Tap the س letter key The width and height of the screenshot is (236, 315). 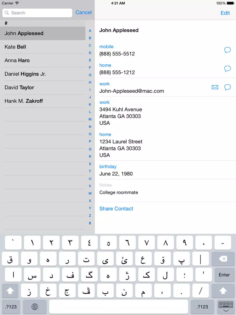(32, 275)
